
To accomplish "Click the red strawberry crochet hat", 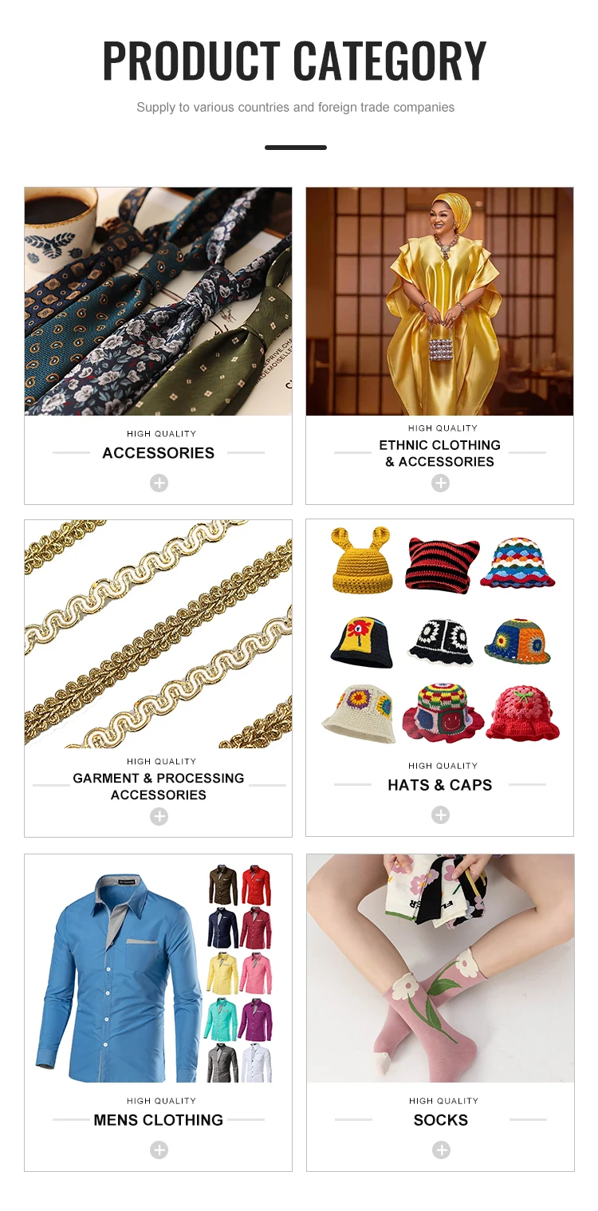I will 522,712.
